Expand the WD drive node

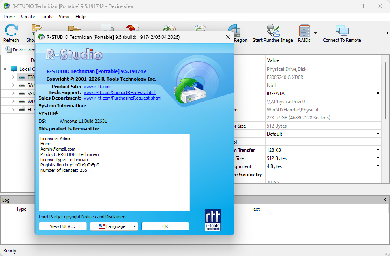point(13,101)
